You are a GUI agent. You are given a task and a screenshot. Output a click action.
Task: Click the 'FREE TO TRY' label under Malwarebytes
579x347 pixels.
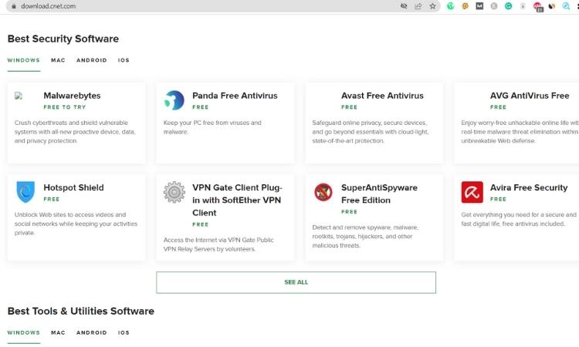point(65,107)
